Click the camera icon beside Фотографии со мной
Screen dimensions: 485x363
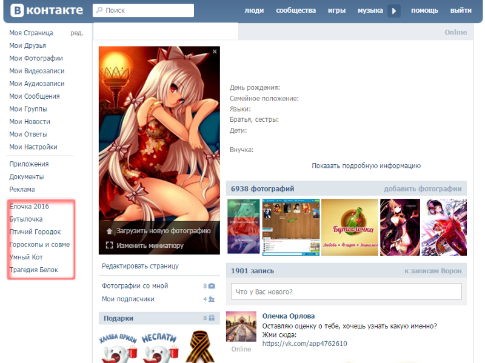coord(212,286)
